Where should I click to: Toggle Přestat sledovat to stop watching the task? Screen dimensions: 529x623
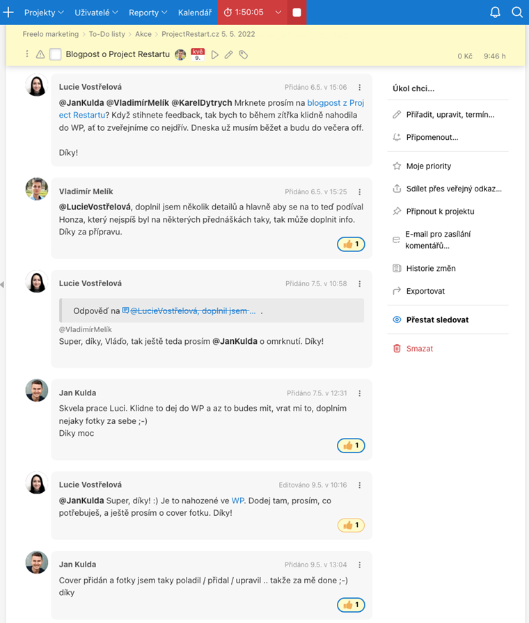pos(437,320)
